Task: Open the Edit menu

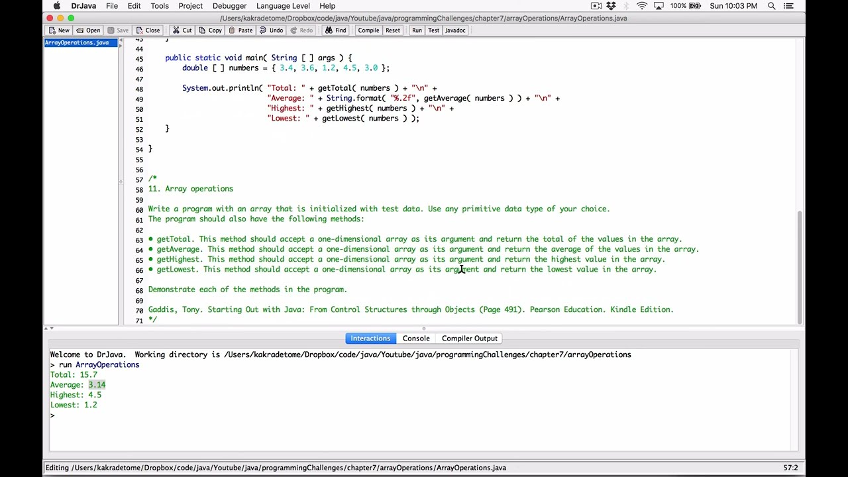Action: tap(134, 6)
